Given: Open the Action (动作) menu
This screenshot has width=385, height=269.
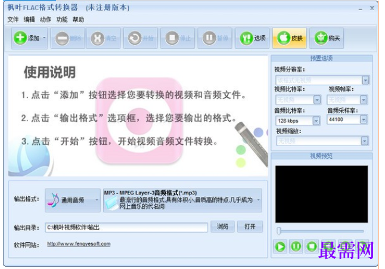Looking at the screenshot, I should point(45,20).
